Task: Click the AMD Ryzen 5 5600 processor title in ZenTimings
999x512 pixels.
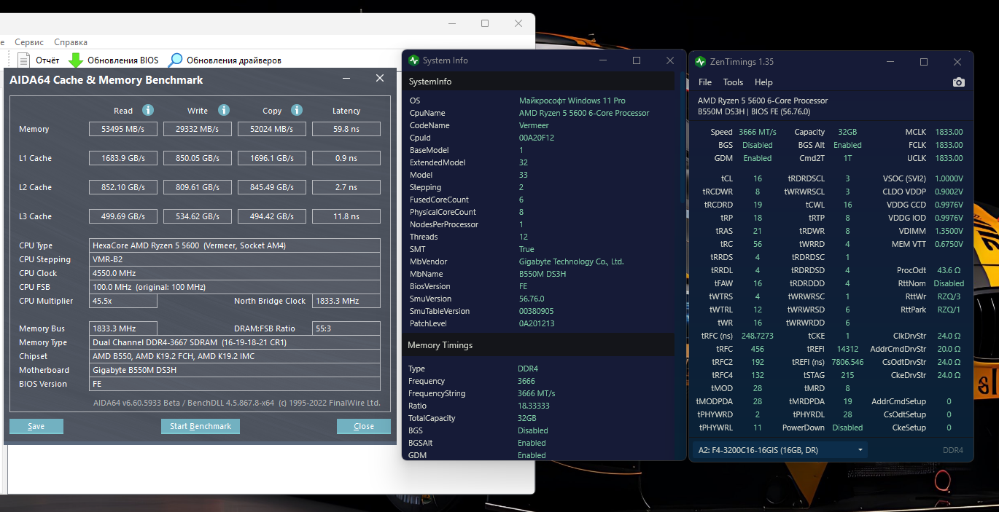Action: pyautogui.click(x=763, y=101)
